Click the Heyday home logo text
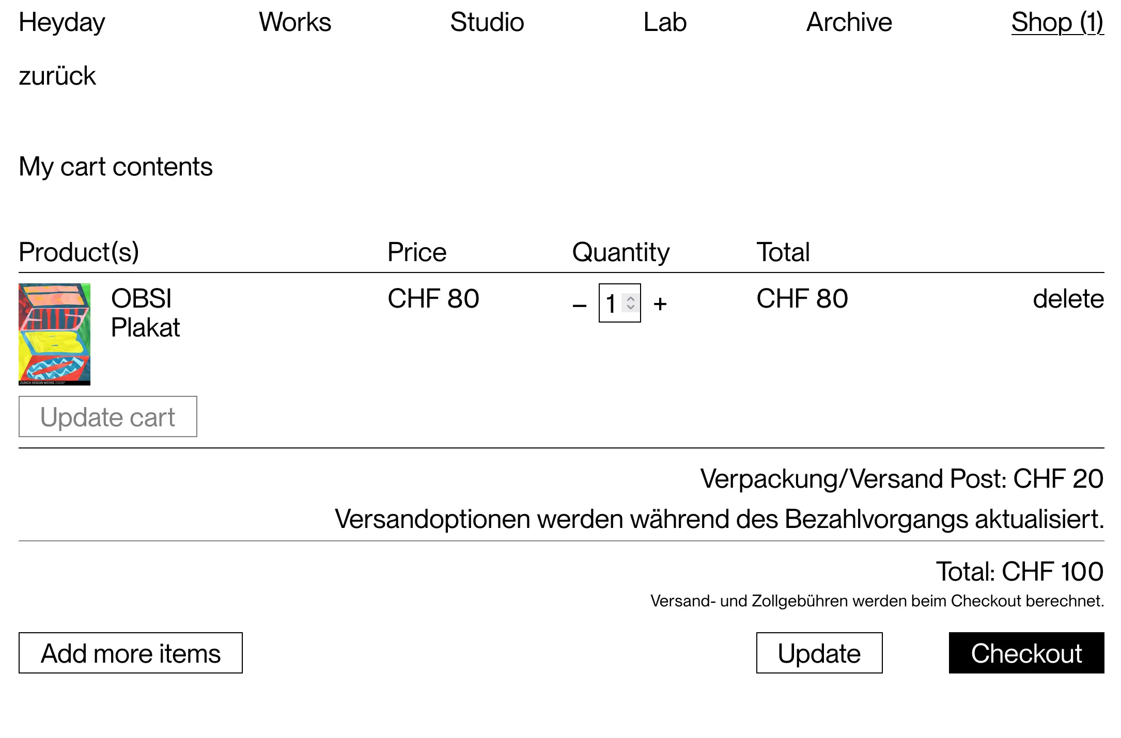 pos(62,22)
